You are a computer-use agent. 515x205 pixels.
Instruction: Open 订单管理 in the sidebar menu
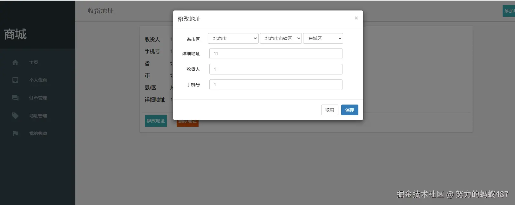coord(38,98)
